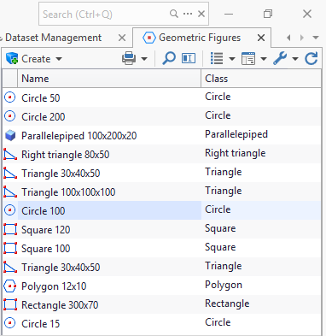This screenshot has height=336, width=326.
Task: Open the search options ellipsis
Action: coord(188,14)
